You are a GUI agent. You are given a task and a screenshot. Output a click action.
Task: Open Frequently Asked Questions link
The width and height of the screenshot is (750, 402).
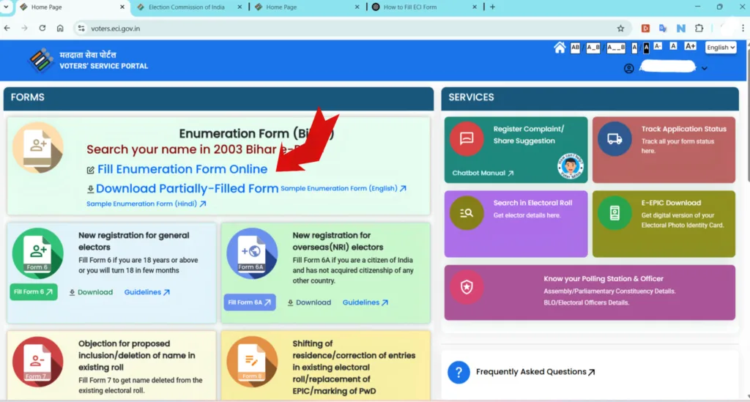pyautogui.click(x=535, y=372)
